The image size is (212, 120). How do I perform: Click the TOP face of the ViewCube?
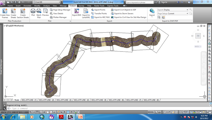[198, 36]
